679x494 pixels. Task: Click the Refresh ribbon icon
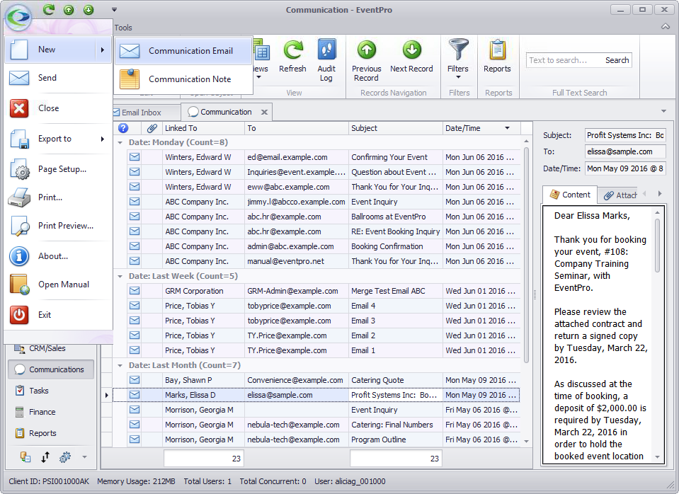click(292, 55)
